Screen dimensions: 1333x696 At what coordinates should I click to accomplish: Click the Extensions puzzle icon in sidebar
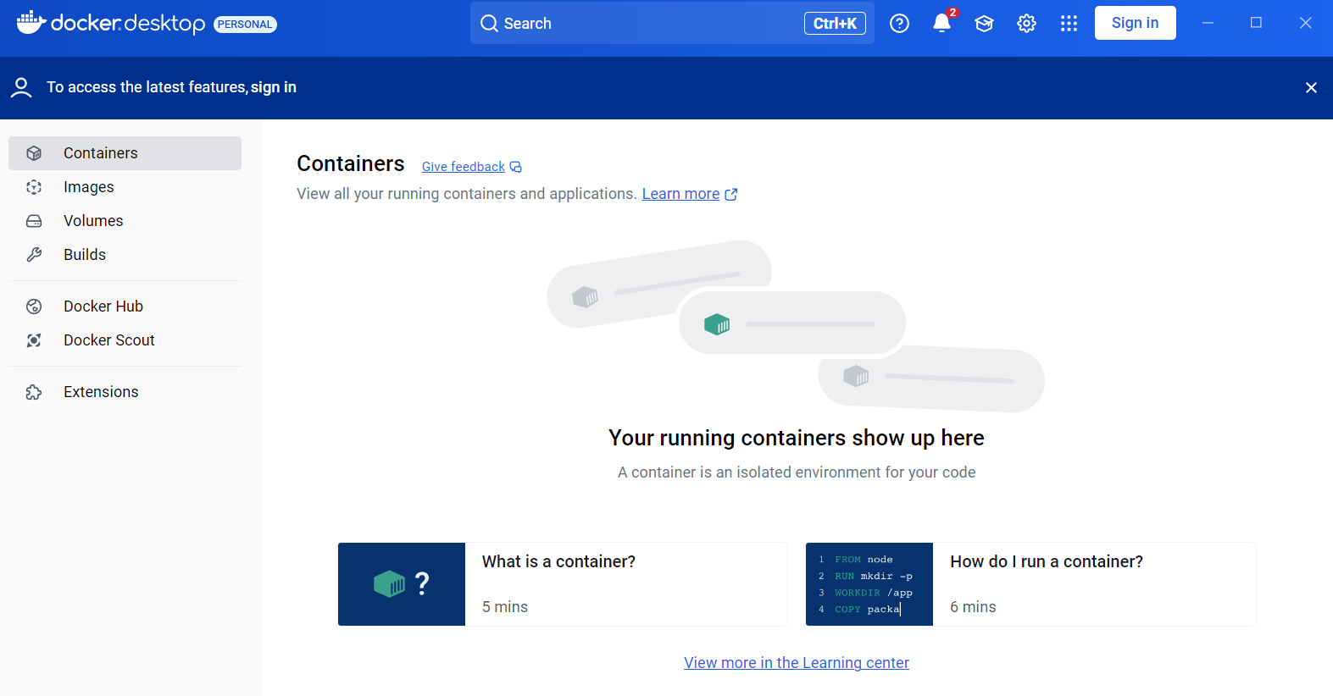pyautogui.click(x=34, y=392)
